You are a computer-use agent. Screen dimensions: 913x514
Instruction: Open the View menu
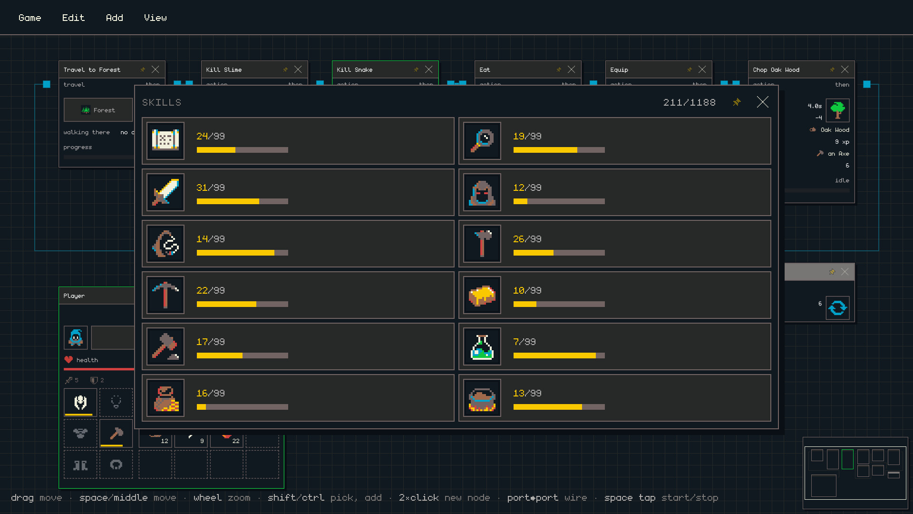tap(155, 18)
